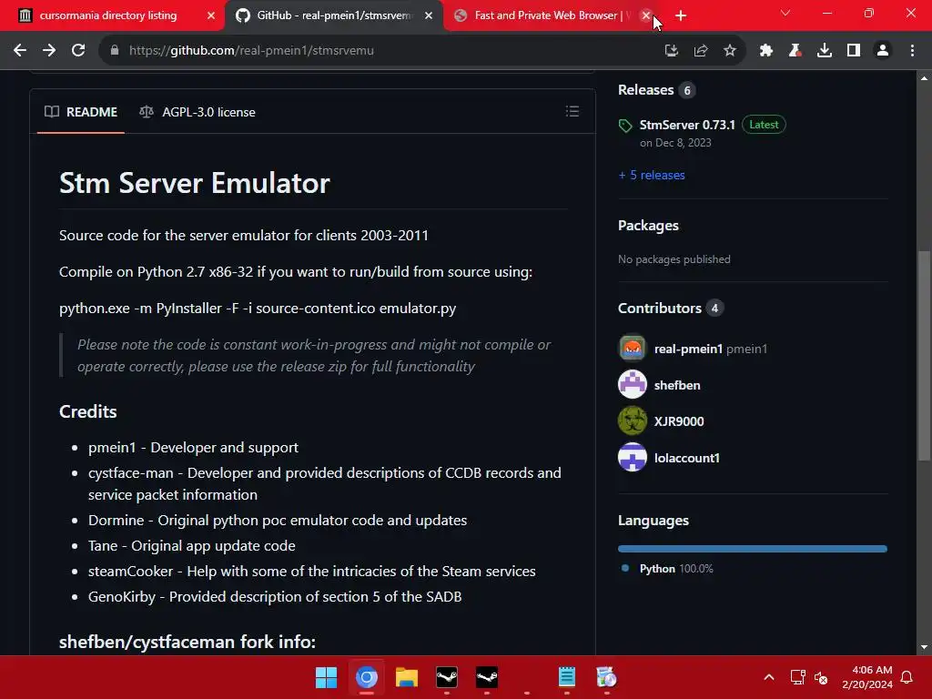Image resolution: width=932 pixels, height=699 pixels.
Task: Click the network display tray icon
Action: (x=797, y=677)
